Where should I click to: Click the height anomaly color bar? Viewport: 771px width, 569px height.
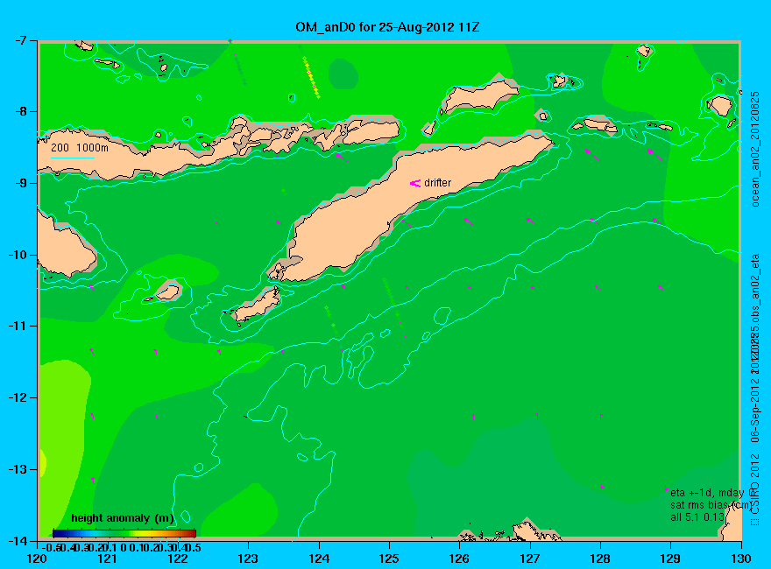click(124, 533)
